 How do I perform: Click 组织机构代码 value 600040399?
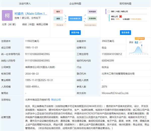(x=108, y=61)
